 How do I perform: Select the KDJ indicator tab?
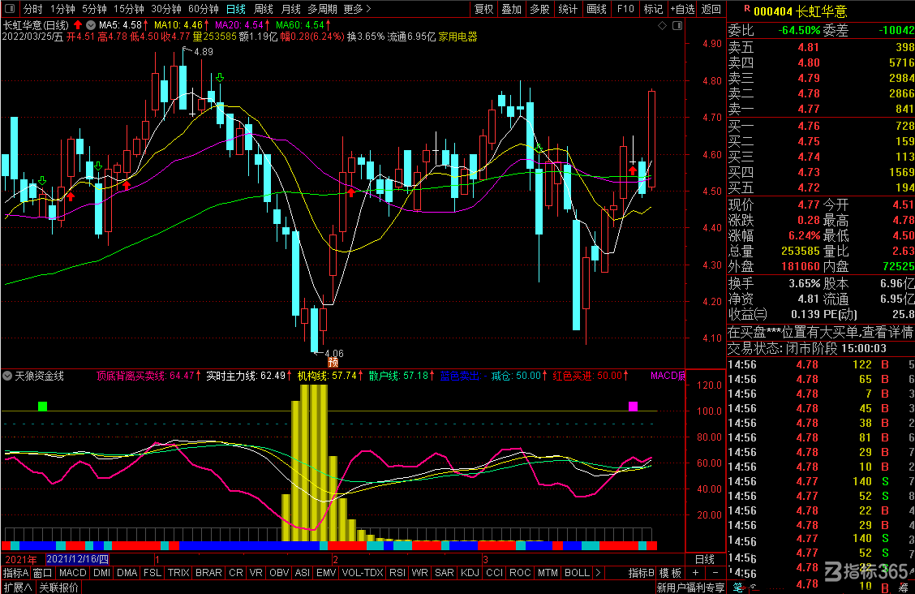(470, 573)
